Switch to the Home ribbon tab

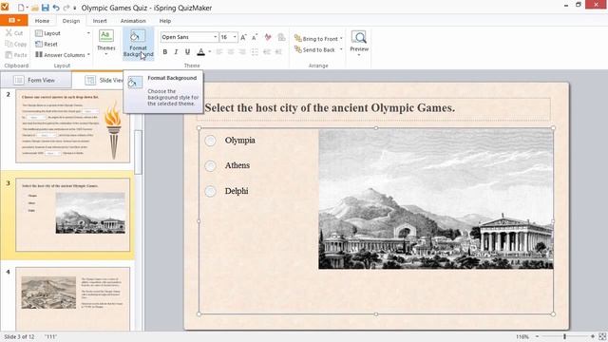42,21
